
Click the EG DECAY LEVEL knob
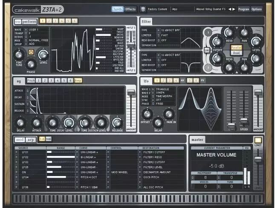pyautogui.click(x=69, y=123)
